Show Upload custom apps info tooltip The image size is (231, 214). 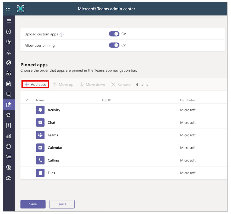pyautogui.click(x=62, y=35)
